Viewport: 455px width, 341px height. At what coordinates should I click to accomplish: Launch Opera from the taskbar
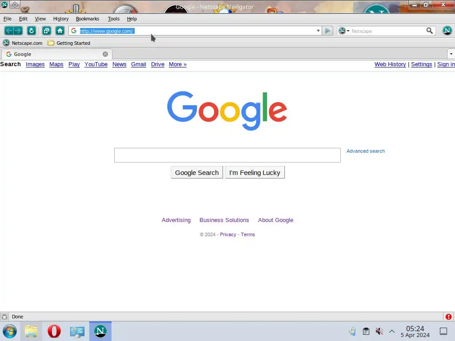pyautogui.click(x=54, y=331)
